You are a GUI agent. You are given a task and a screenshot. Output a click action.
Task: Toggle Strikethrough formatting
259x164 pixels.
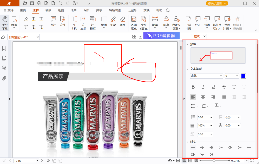pos(224,87)
